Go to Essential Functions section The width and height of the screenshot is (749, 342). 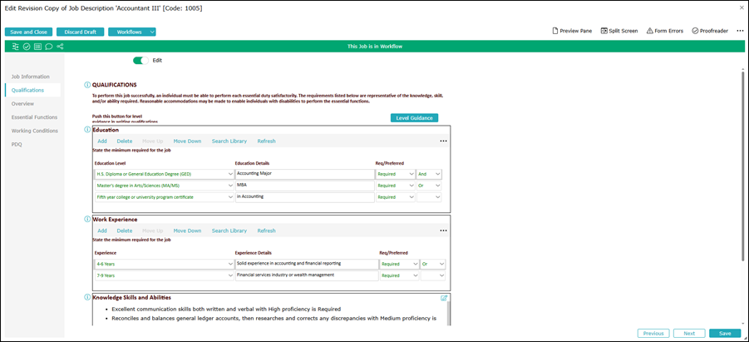(34, 117)
